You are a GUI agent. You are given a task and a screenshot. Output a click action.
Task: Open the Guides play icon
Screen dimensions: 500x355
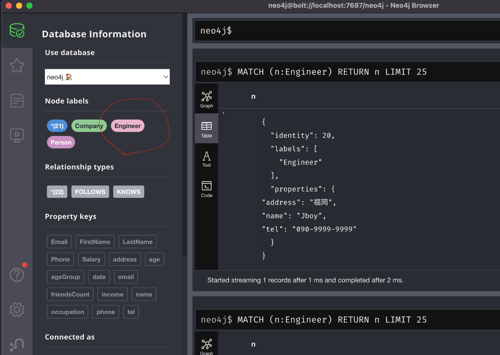pos(17,135)
